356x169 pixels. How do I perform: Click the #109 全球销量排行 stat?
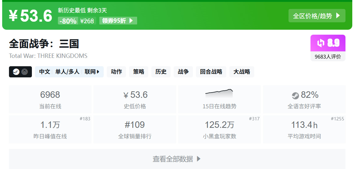click(135, 129)
